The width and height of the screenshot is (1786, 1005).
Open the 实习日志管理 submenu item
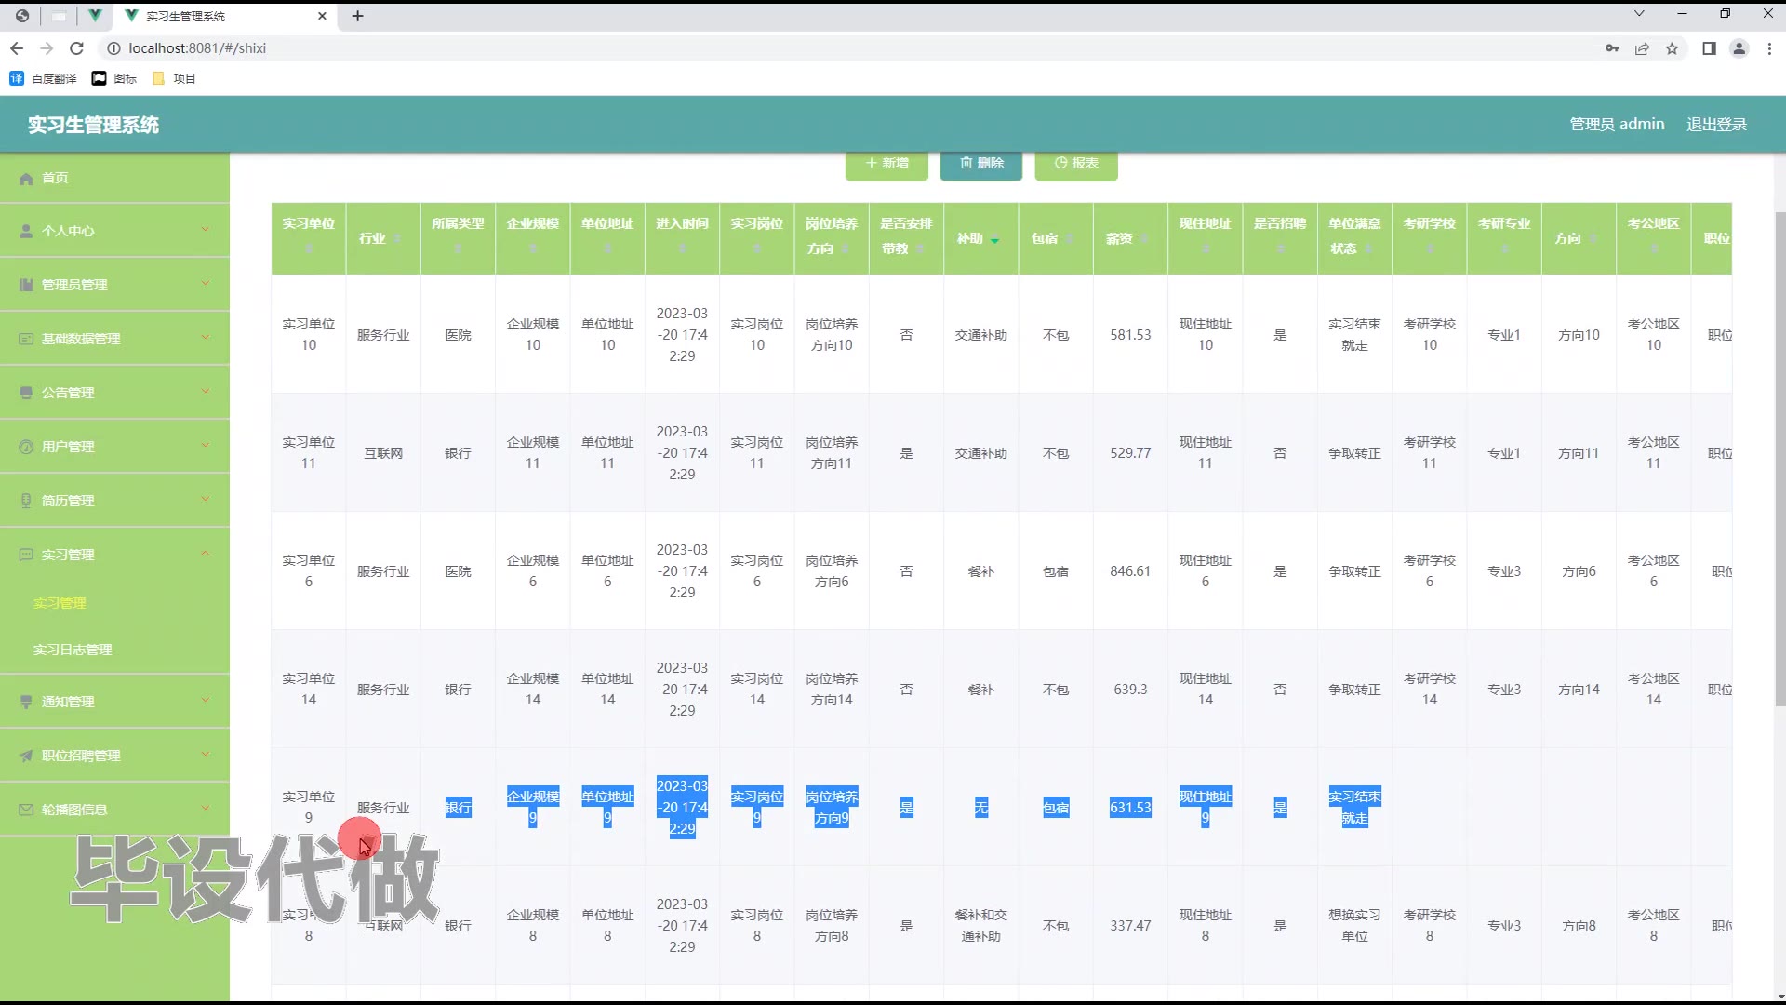pyautogui.click(x=73, y=650)
